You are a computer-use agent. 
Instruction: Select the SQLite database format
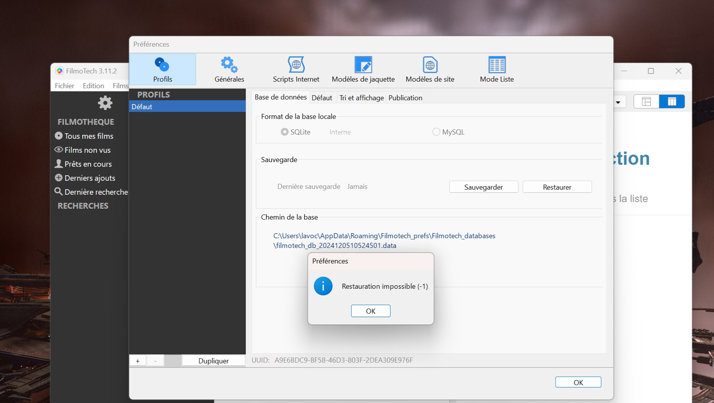(x=285, y=132)
